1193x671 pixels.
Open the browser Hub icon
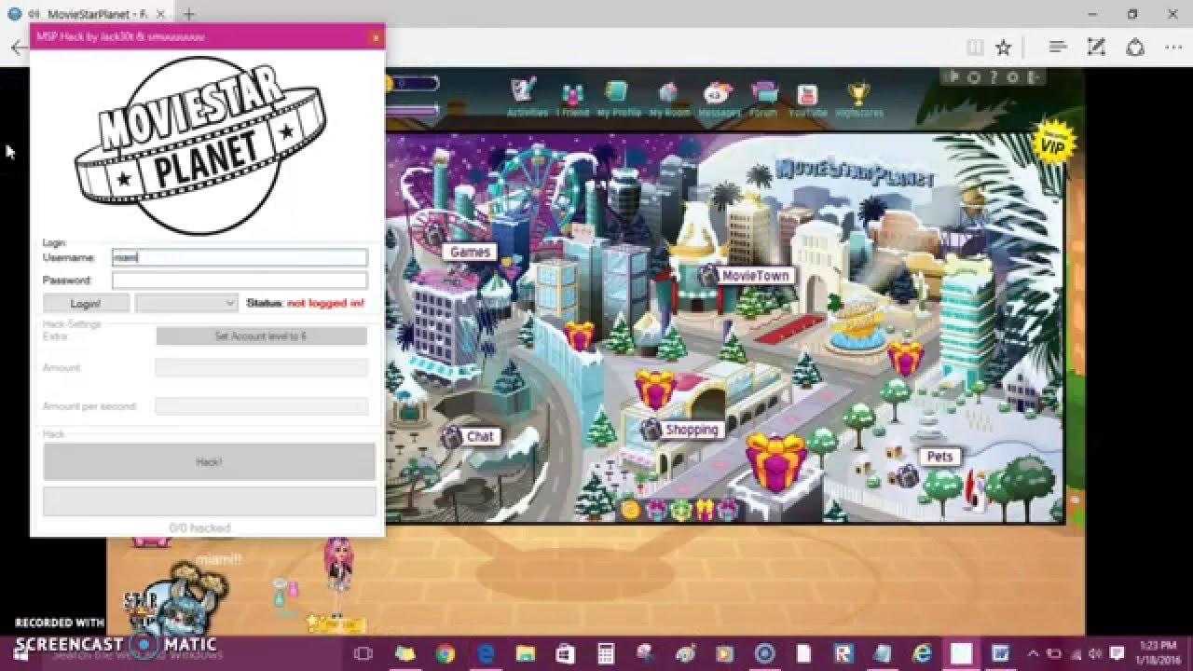(x=1057, y=48)
